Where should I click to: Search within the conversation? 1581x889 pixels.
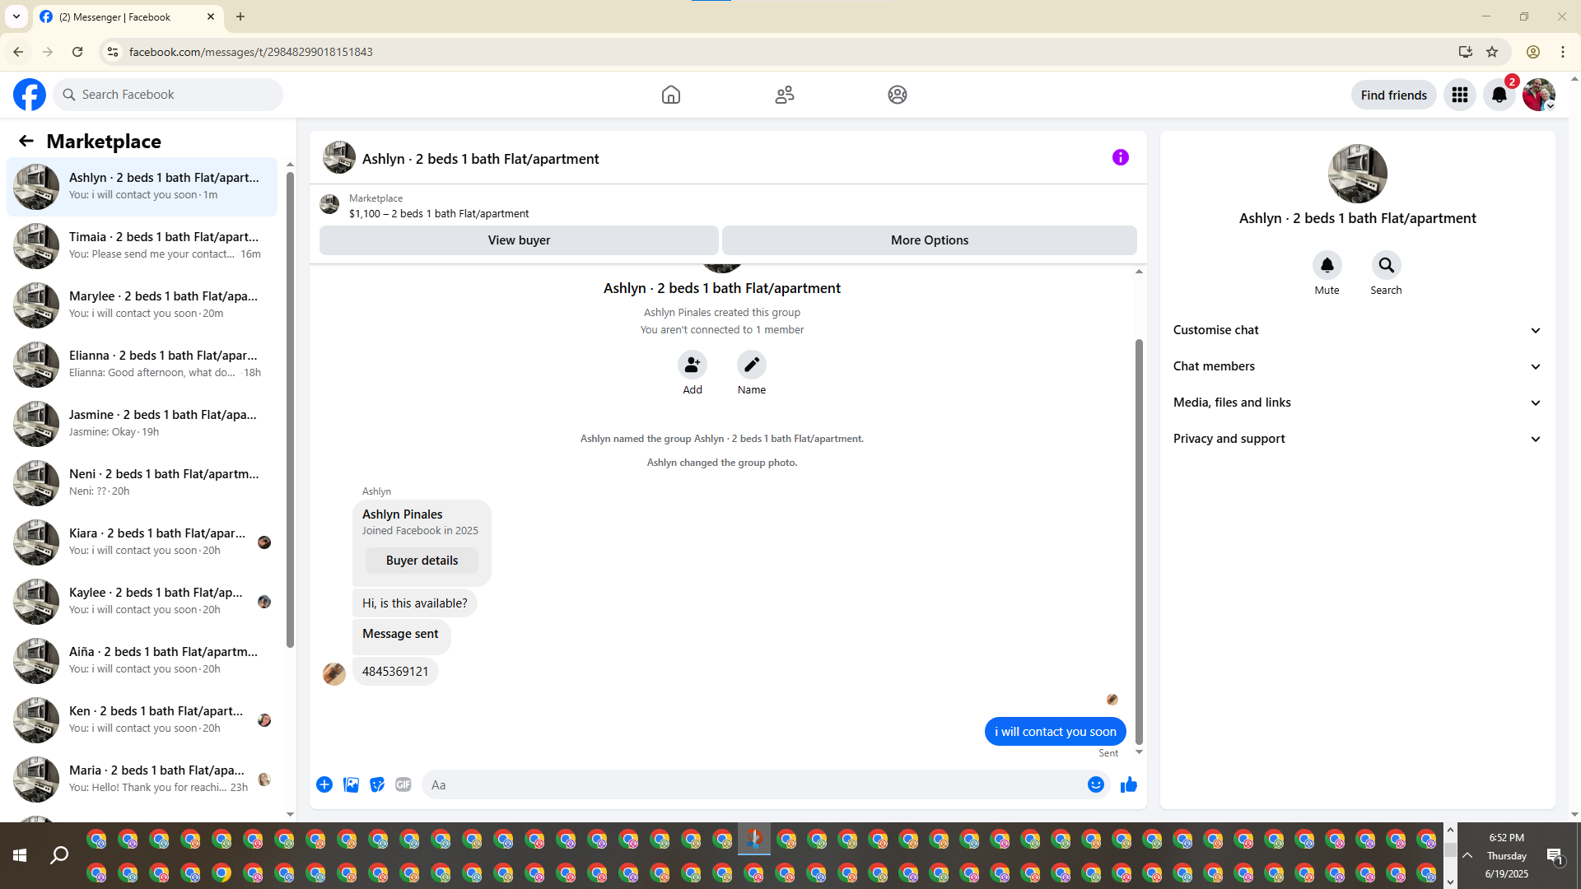click(1387, 265)
